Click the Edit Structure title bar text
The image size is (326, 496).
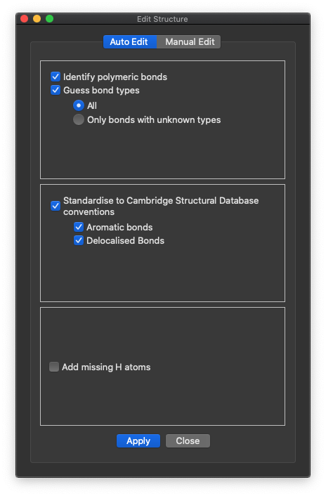pyautogui.click(x=162, y=19)
